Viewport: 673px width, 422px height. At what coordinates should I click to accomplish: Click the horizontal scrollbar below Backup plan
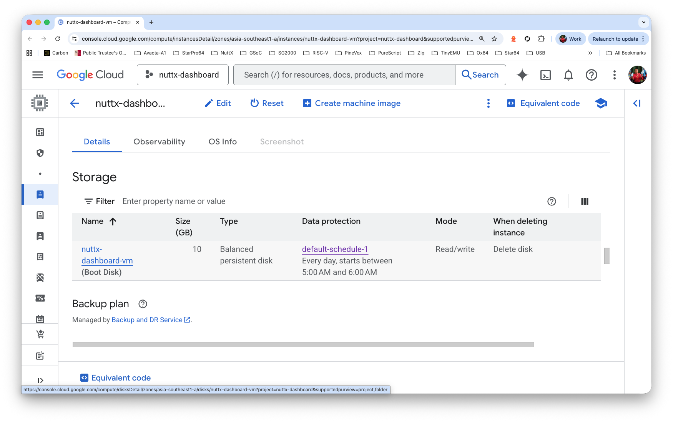click(303, 344)
